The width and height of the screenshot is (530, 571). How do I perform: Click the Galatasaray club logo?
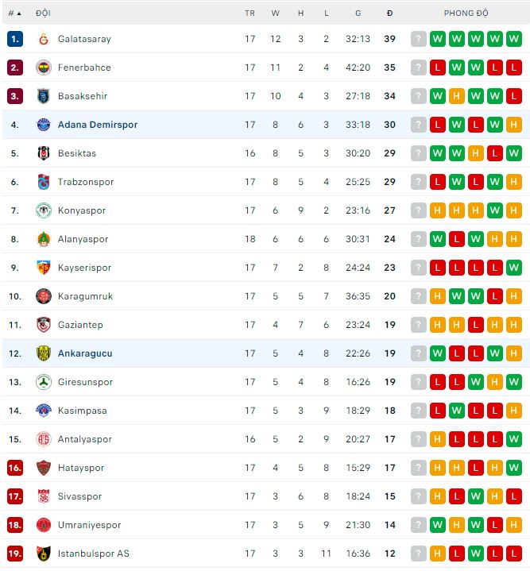43,39
